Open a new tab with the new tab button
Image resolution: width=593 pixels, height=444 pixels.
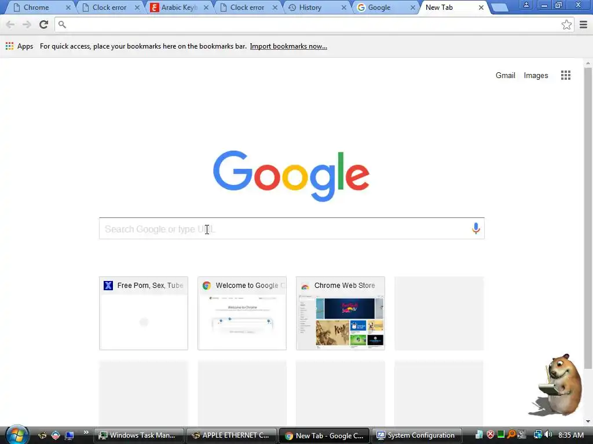500,8
